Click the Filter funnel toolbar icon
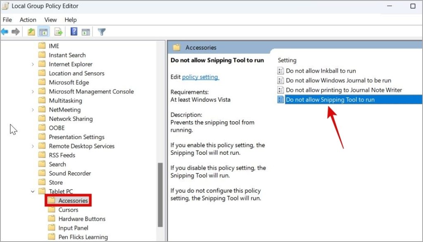Image resolution: width=423 pixels, height=242 pixels. [102, 32]
